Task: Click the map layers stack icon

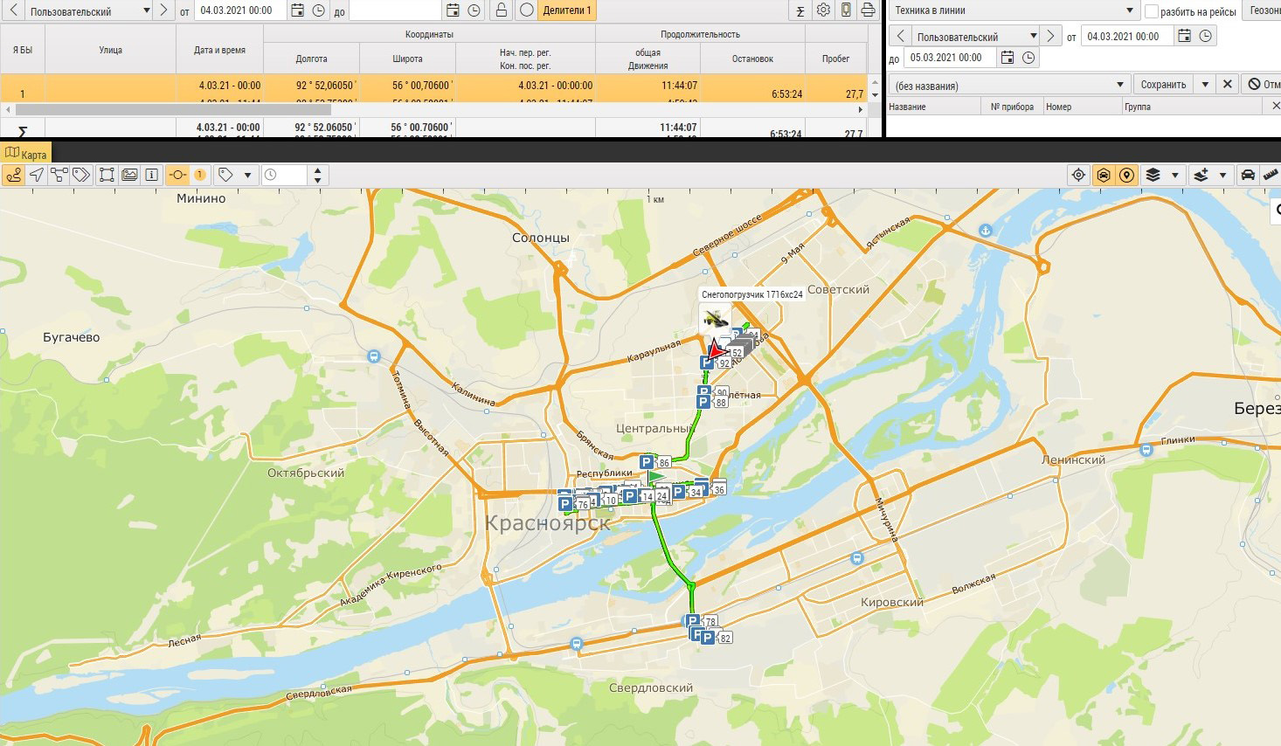Action: [1153, 175]
